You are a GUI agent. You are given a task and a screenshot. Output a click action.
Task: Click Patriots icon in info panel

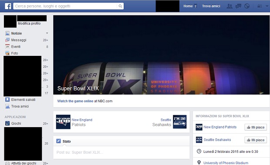[x=199, y=127]
